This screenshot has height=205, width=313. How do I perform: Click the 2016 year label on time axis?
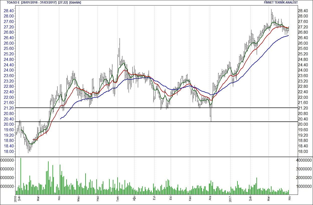16,199
